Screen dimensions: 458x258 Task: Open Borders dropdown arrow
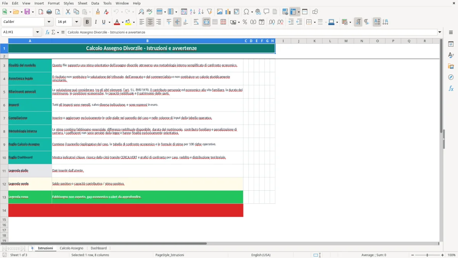pos(314,22)
